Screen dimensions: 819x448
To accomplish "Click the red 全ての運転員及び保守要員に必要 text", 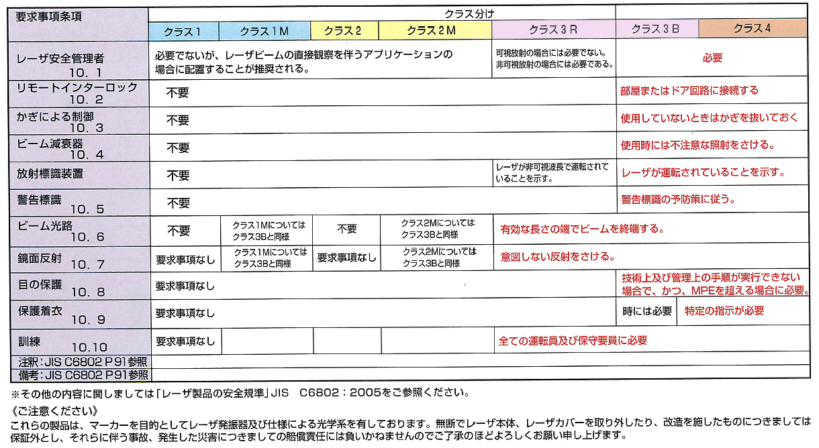I will [x=573, y=341].
